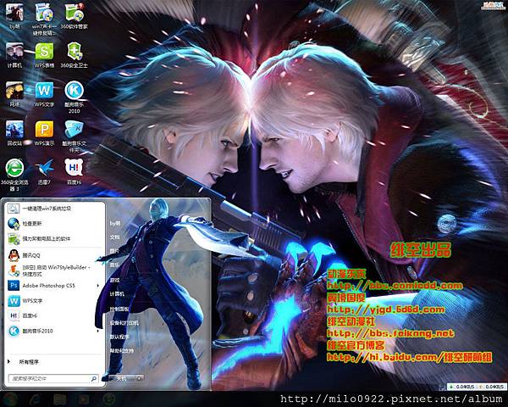Open 文档 in the Start menu right pane
The image size is (508, 407).
point(114,237)
